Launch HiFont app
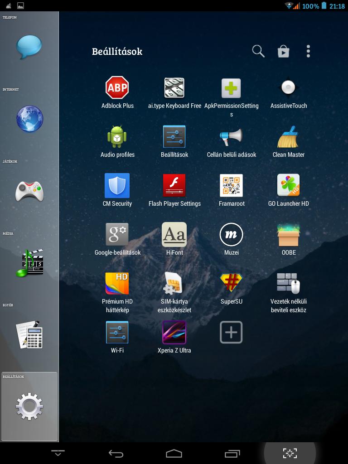348x464 pixels. click(174, 234)
